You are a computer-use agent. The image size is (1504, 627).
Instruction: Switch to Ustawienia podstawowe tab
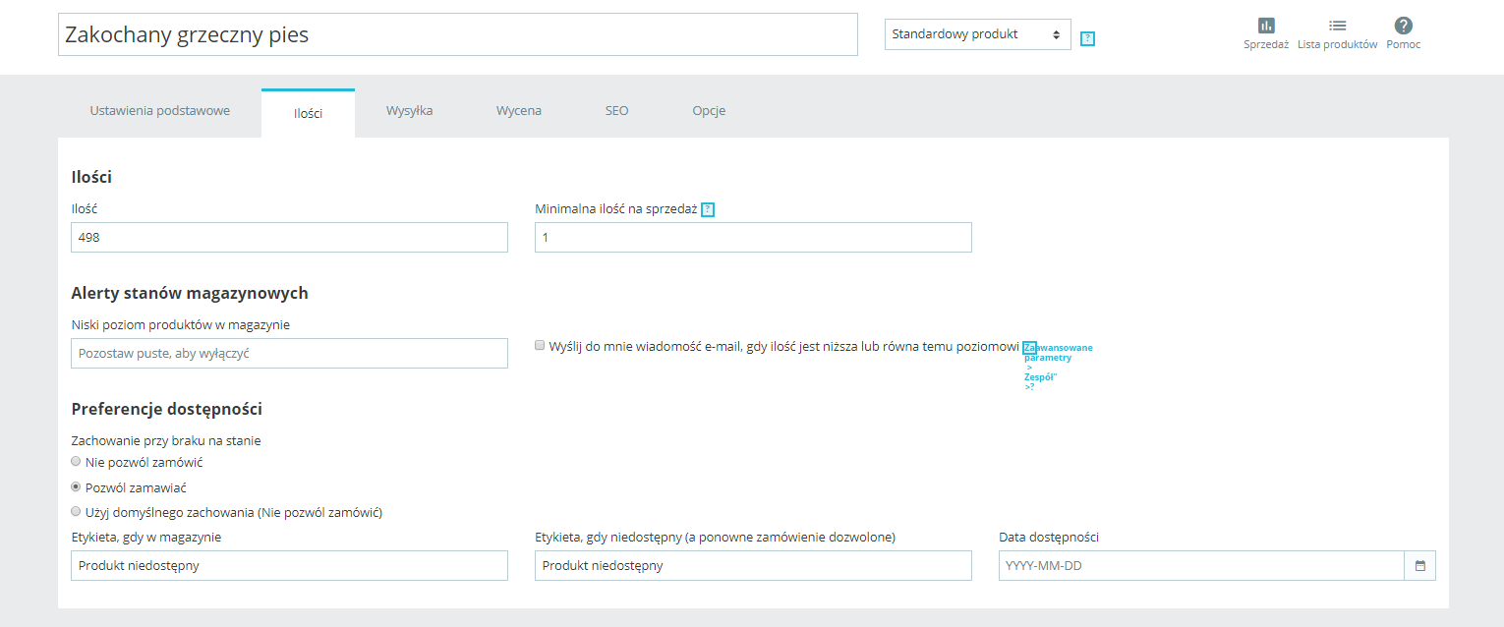tap(159, 111)
